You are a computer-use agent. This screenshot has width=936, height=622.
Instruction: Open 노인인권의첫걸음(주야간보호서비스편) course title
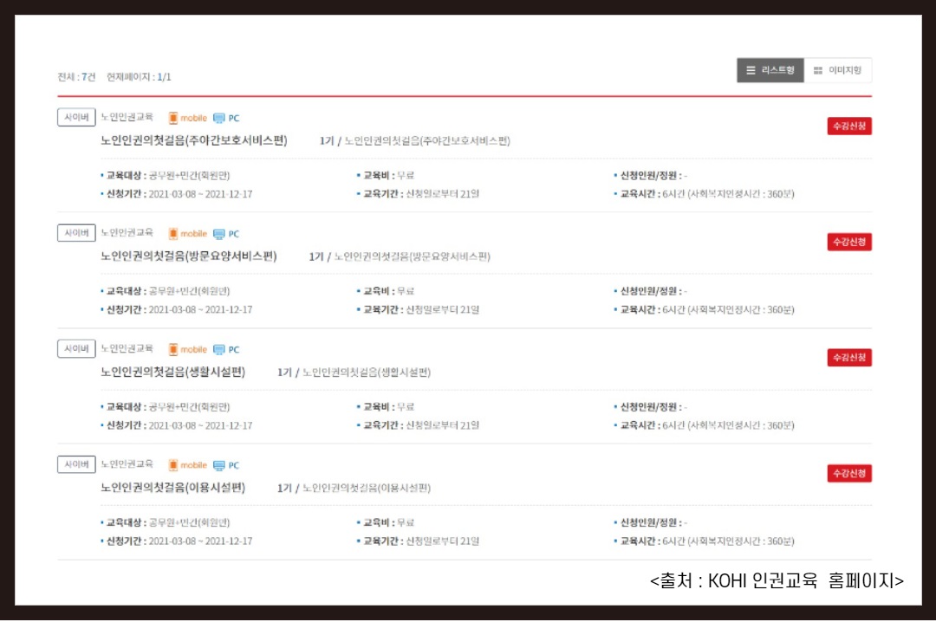pyautogui.click(x=194, y=140)
